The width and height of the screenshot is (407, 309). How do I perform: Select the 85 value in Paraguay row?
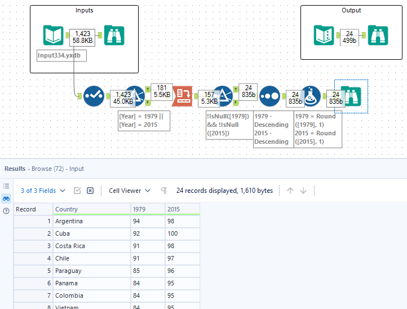[148, 271]
